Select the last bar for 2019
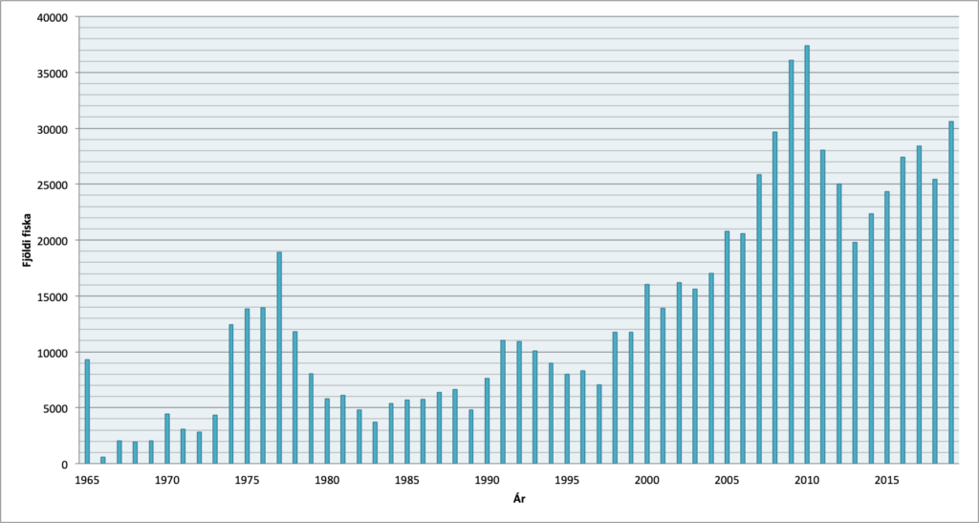Image resolution: width=979 pixels, height=523 pixels. point(951,293)
